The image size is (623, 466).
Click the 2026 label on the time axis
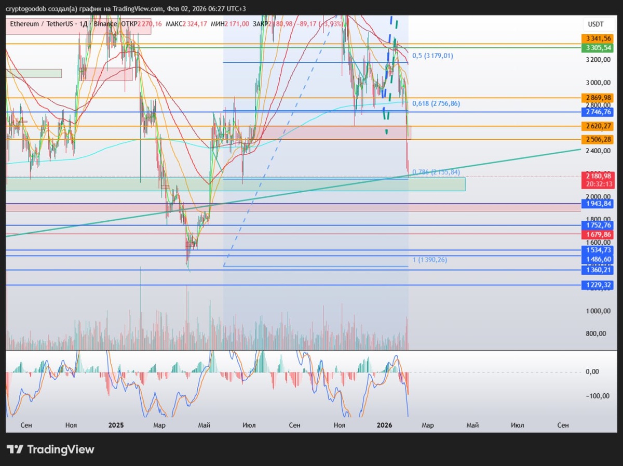pos(385,425)
